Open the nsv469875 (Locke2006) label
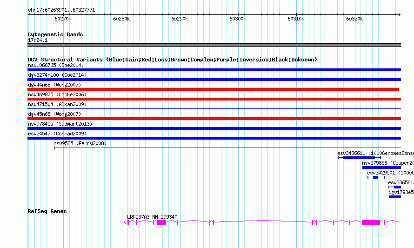This screenshot has width=414, height=248. (x=57, y=94)
